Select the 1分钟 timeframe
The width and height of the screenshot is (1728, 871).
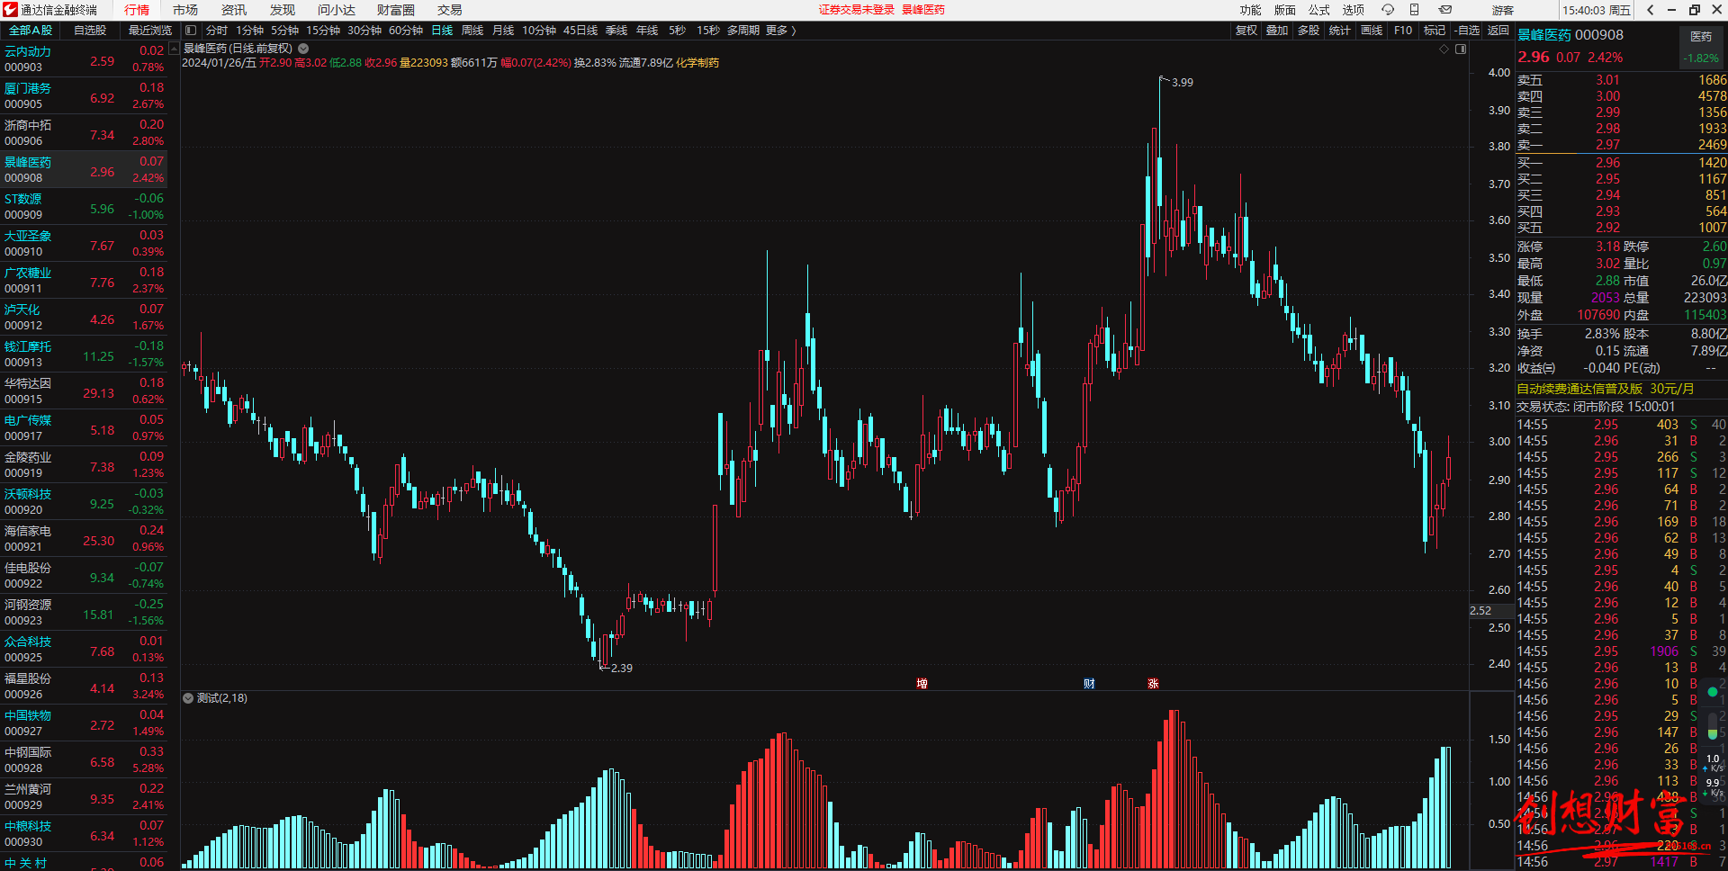point(249,31)
